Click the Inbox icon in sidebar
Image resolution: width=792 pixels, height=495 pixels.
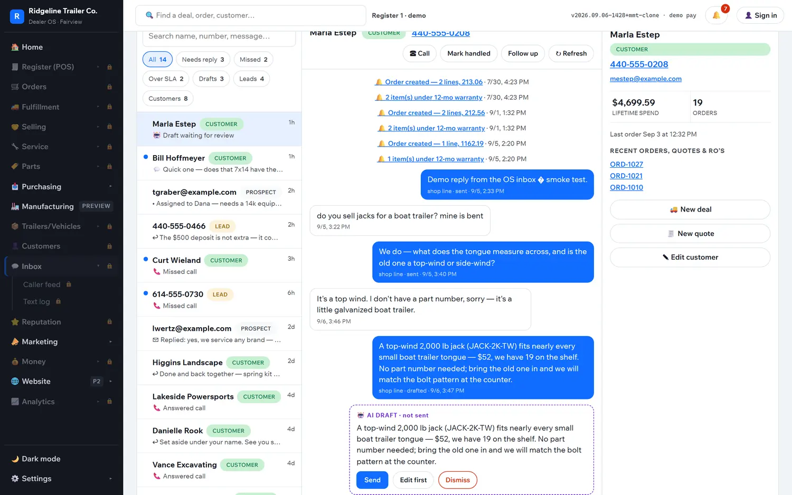15,266
